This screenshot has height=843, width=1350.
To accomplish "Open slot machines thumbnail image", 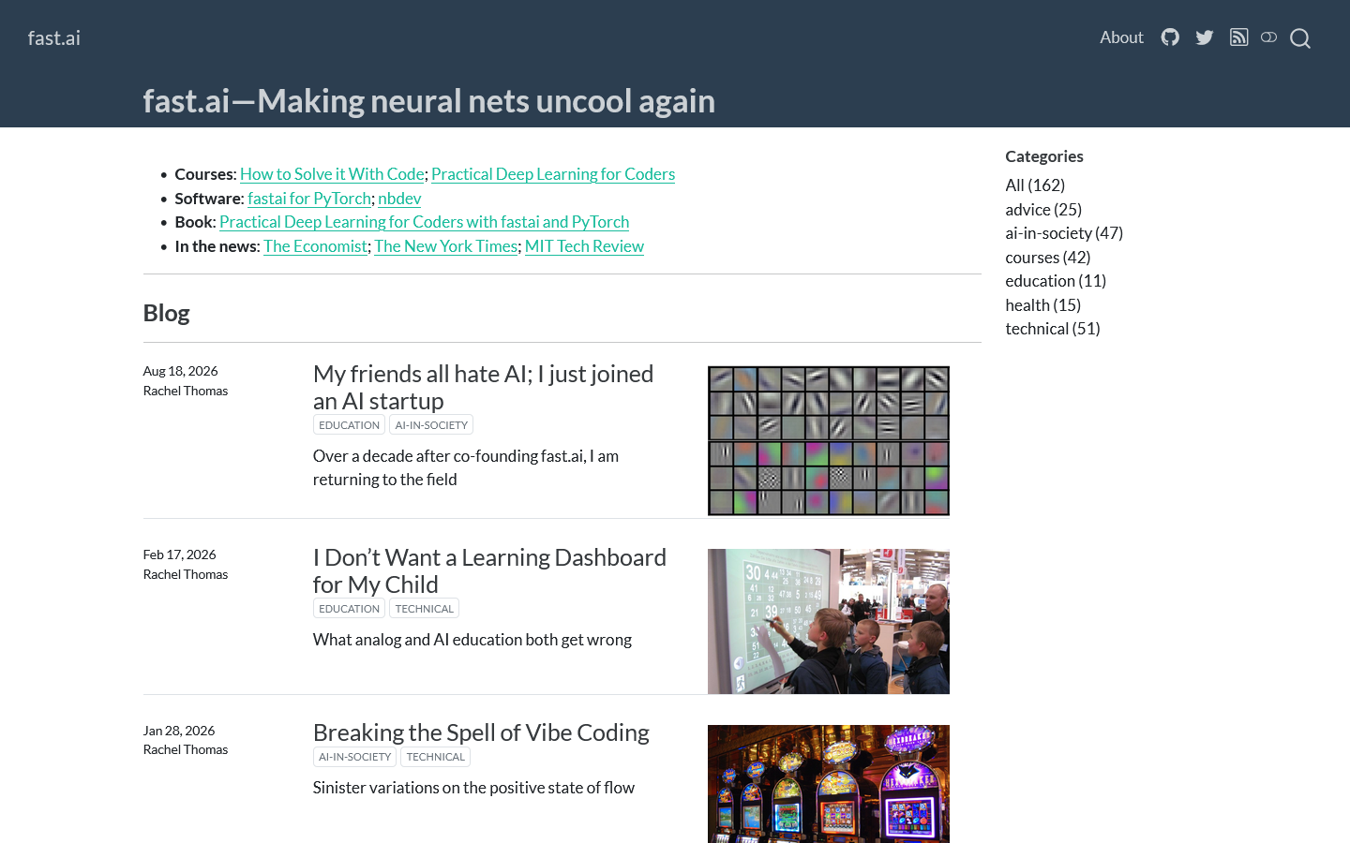I will pyautogui.click(x=829, y=784).
